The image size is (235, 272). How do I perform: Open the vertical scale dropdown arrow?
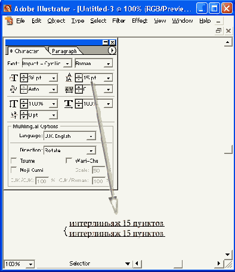[x=54, y=104]
